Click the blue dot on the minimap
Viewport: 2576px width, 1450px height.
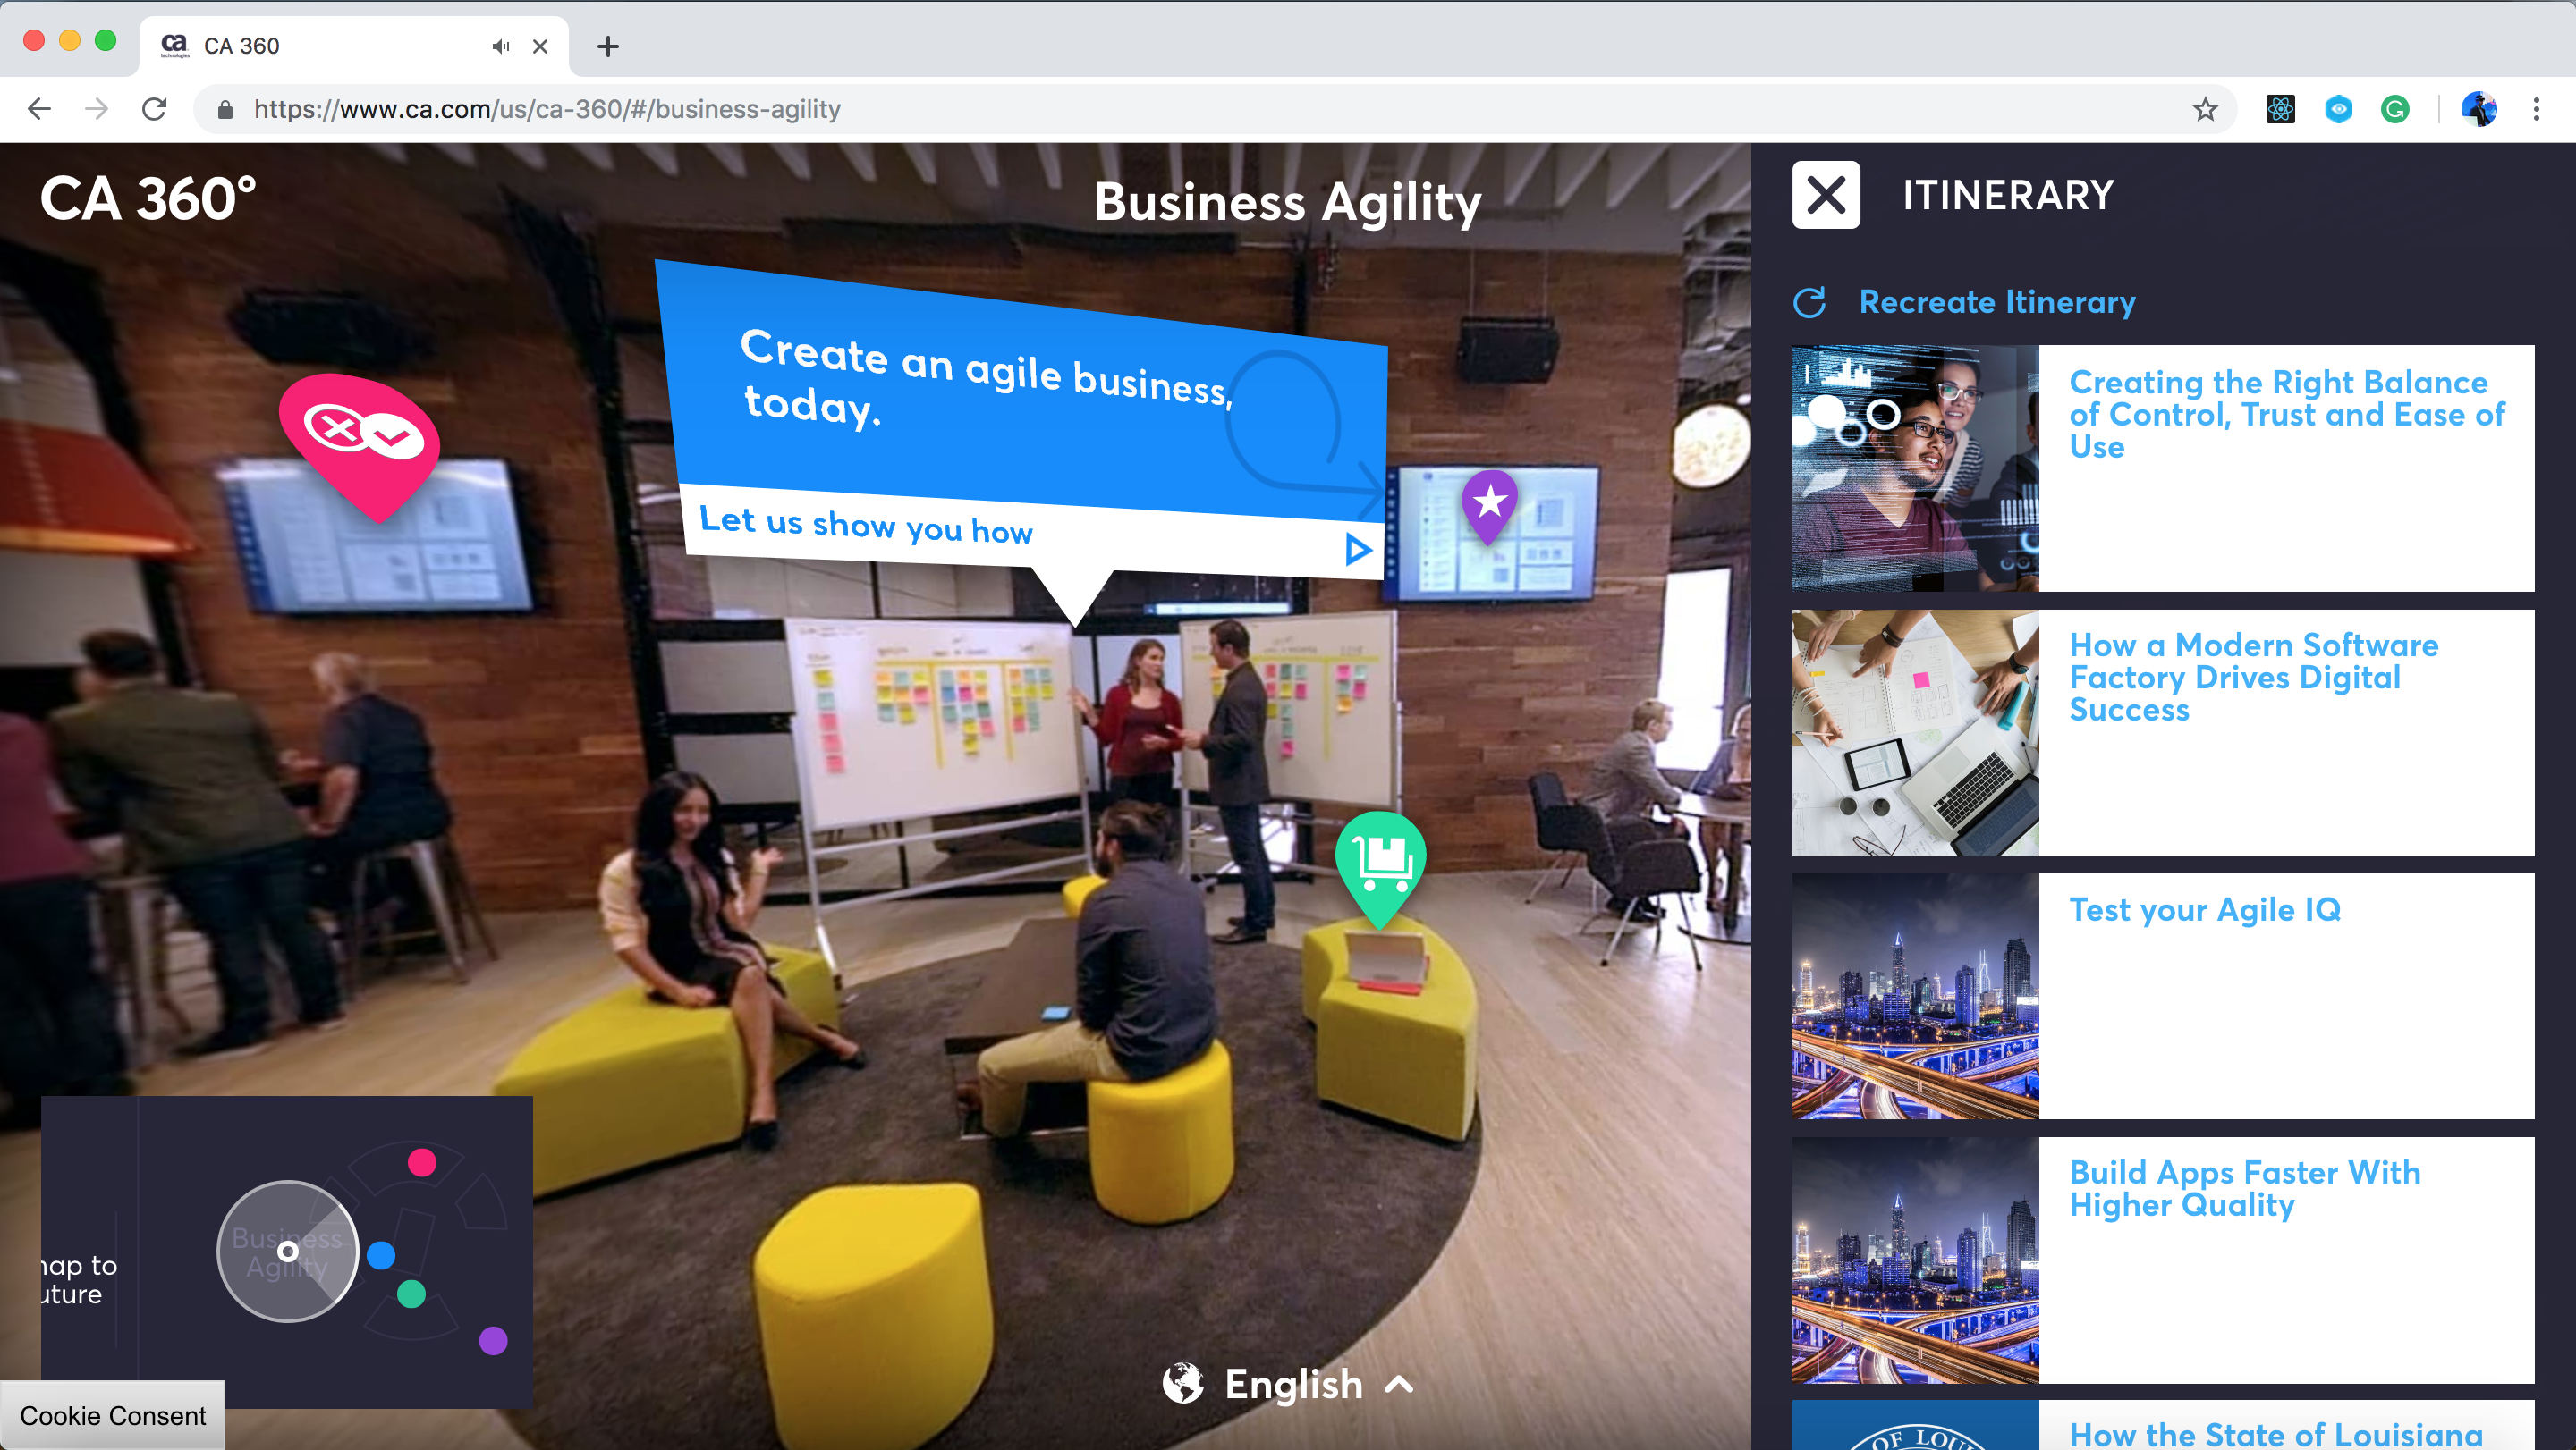381,1255
